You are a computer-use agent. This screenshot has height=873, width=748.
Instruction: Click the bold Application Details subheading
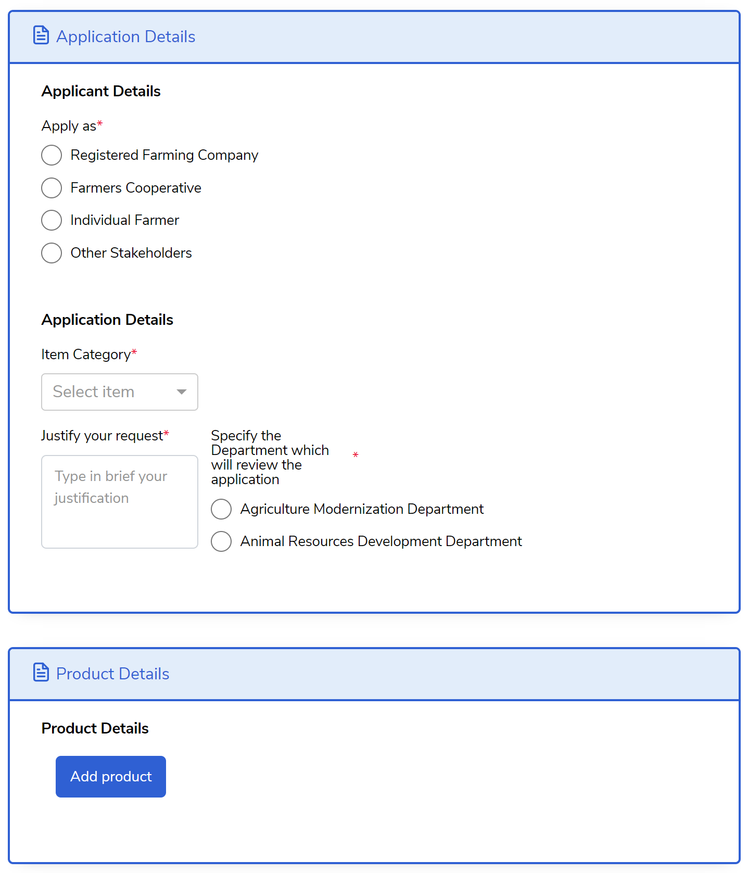click(x=107, y=320)
